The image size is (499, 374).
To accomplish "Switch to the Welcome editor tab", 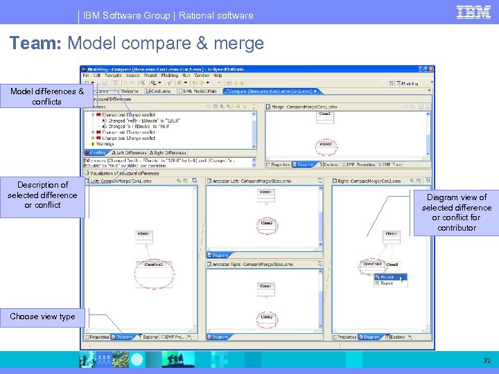I will tap(129, 91).
